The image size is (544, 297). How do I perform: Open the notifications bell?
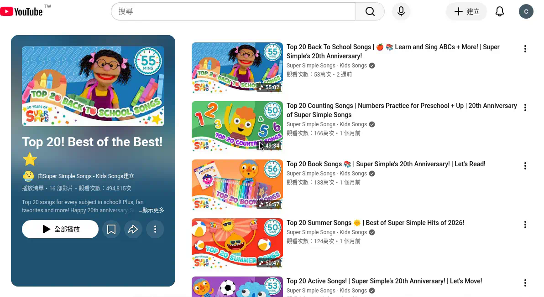point(500,11)
